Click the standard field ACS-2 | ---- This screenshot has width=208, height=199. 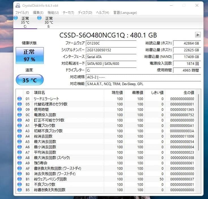click(x=143, y=77)
